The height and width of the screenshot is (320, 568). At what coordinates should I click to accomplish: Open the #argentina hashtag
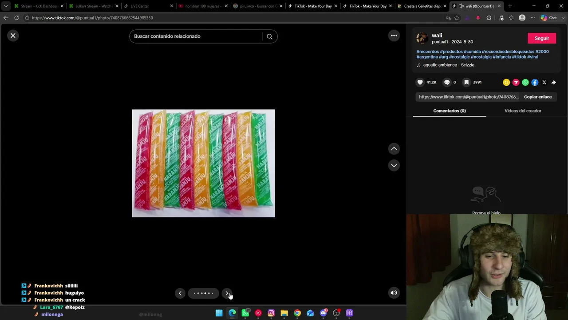(x=427, y=57)
